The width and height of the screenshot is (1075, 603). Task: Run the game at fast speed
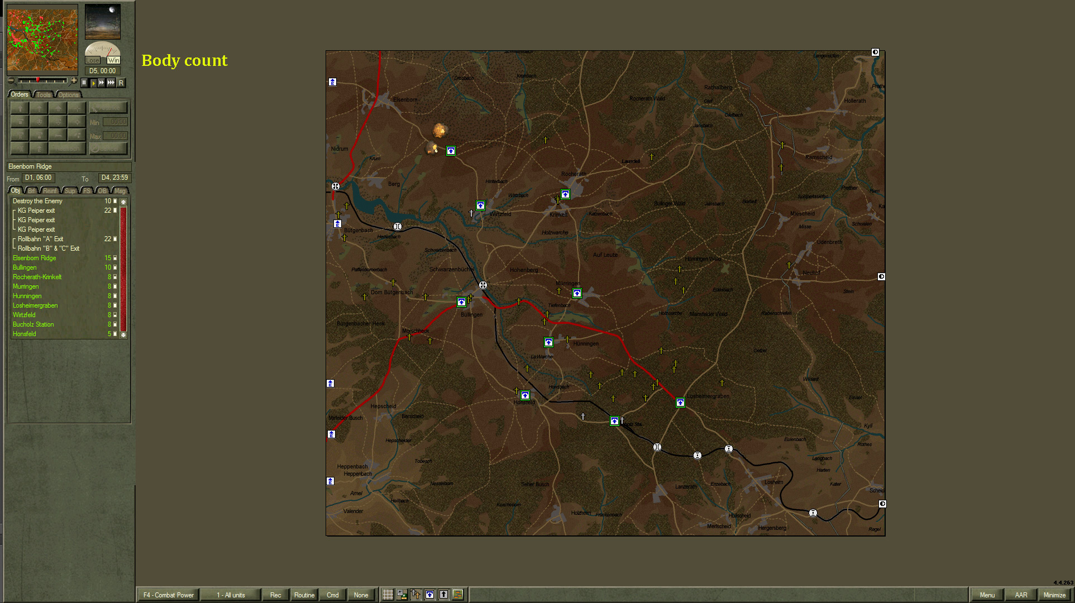point(102,83)
